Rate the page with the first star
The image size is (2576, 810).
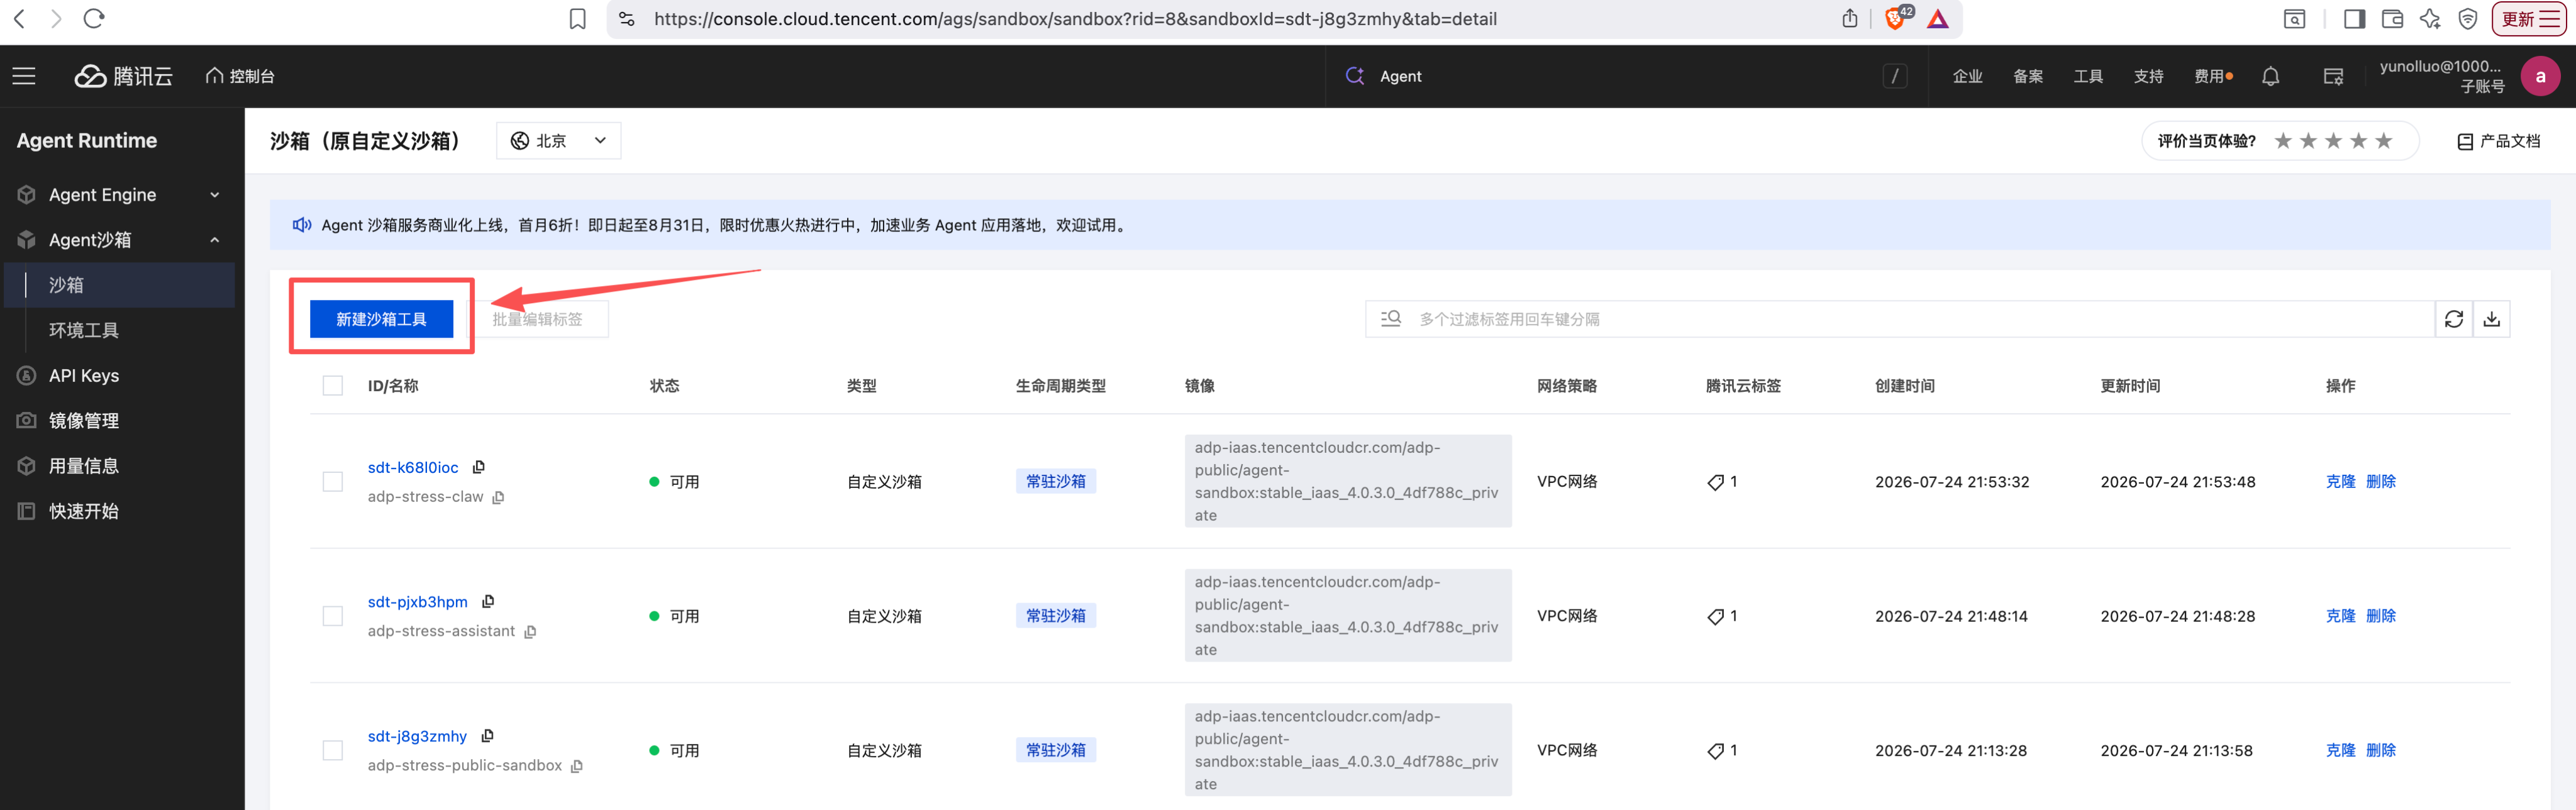pyautogui.click(x=2283, y=141)
